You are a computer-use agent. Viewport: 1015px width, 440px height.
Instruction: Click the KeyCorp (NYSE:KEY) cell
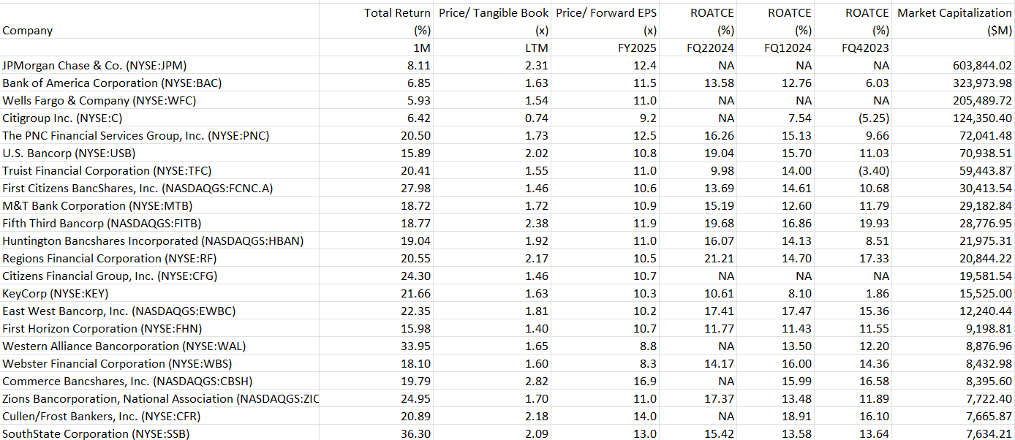tap(159, 293)
